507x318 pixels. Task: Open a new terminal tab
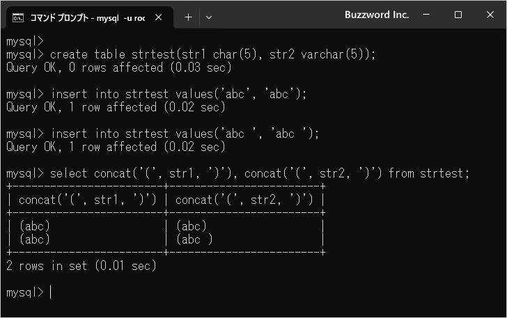coord(188,17)
